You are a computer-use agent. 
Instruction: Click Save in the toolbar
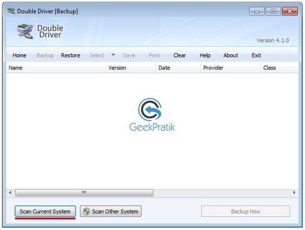tap(129, 55)
